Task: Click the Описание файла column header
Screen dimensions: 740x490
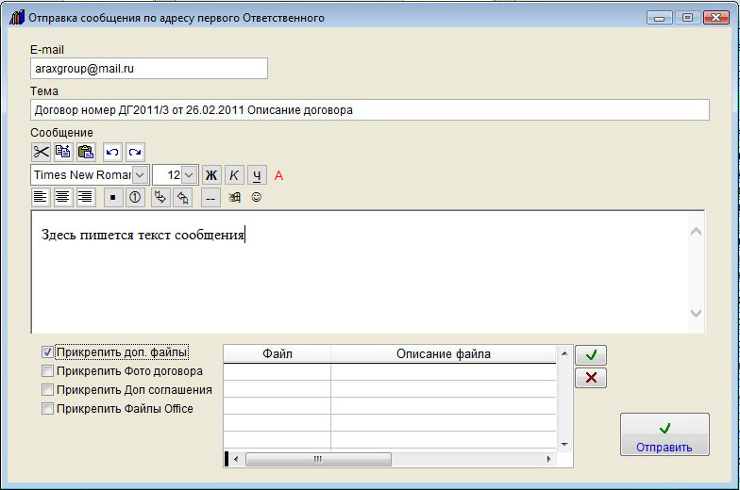Action: pos(444,354)
